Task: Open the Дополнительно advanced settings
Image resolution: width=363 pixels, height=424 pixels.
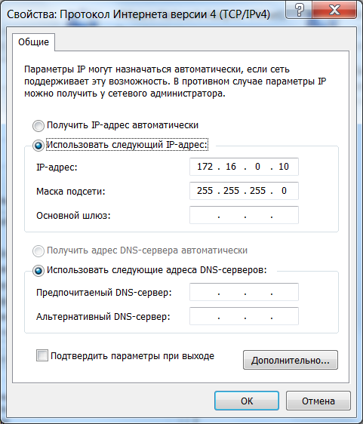Action: [291, 360]
